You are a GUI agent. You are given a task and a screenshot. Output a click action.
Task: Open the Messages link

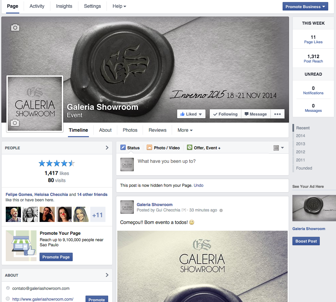coord(313,110)
